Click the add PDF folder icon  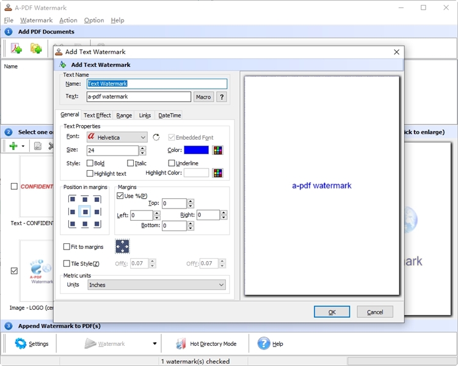(x=36, y=49)
